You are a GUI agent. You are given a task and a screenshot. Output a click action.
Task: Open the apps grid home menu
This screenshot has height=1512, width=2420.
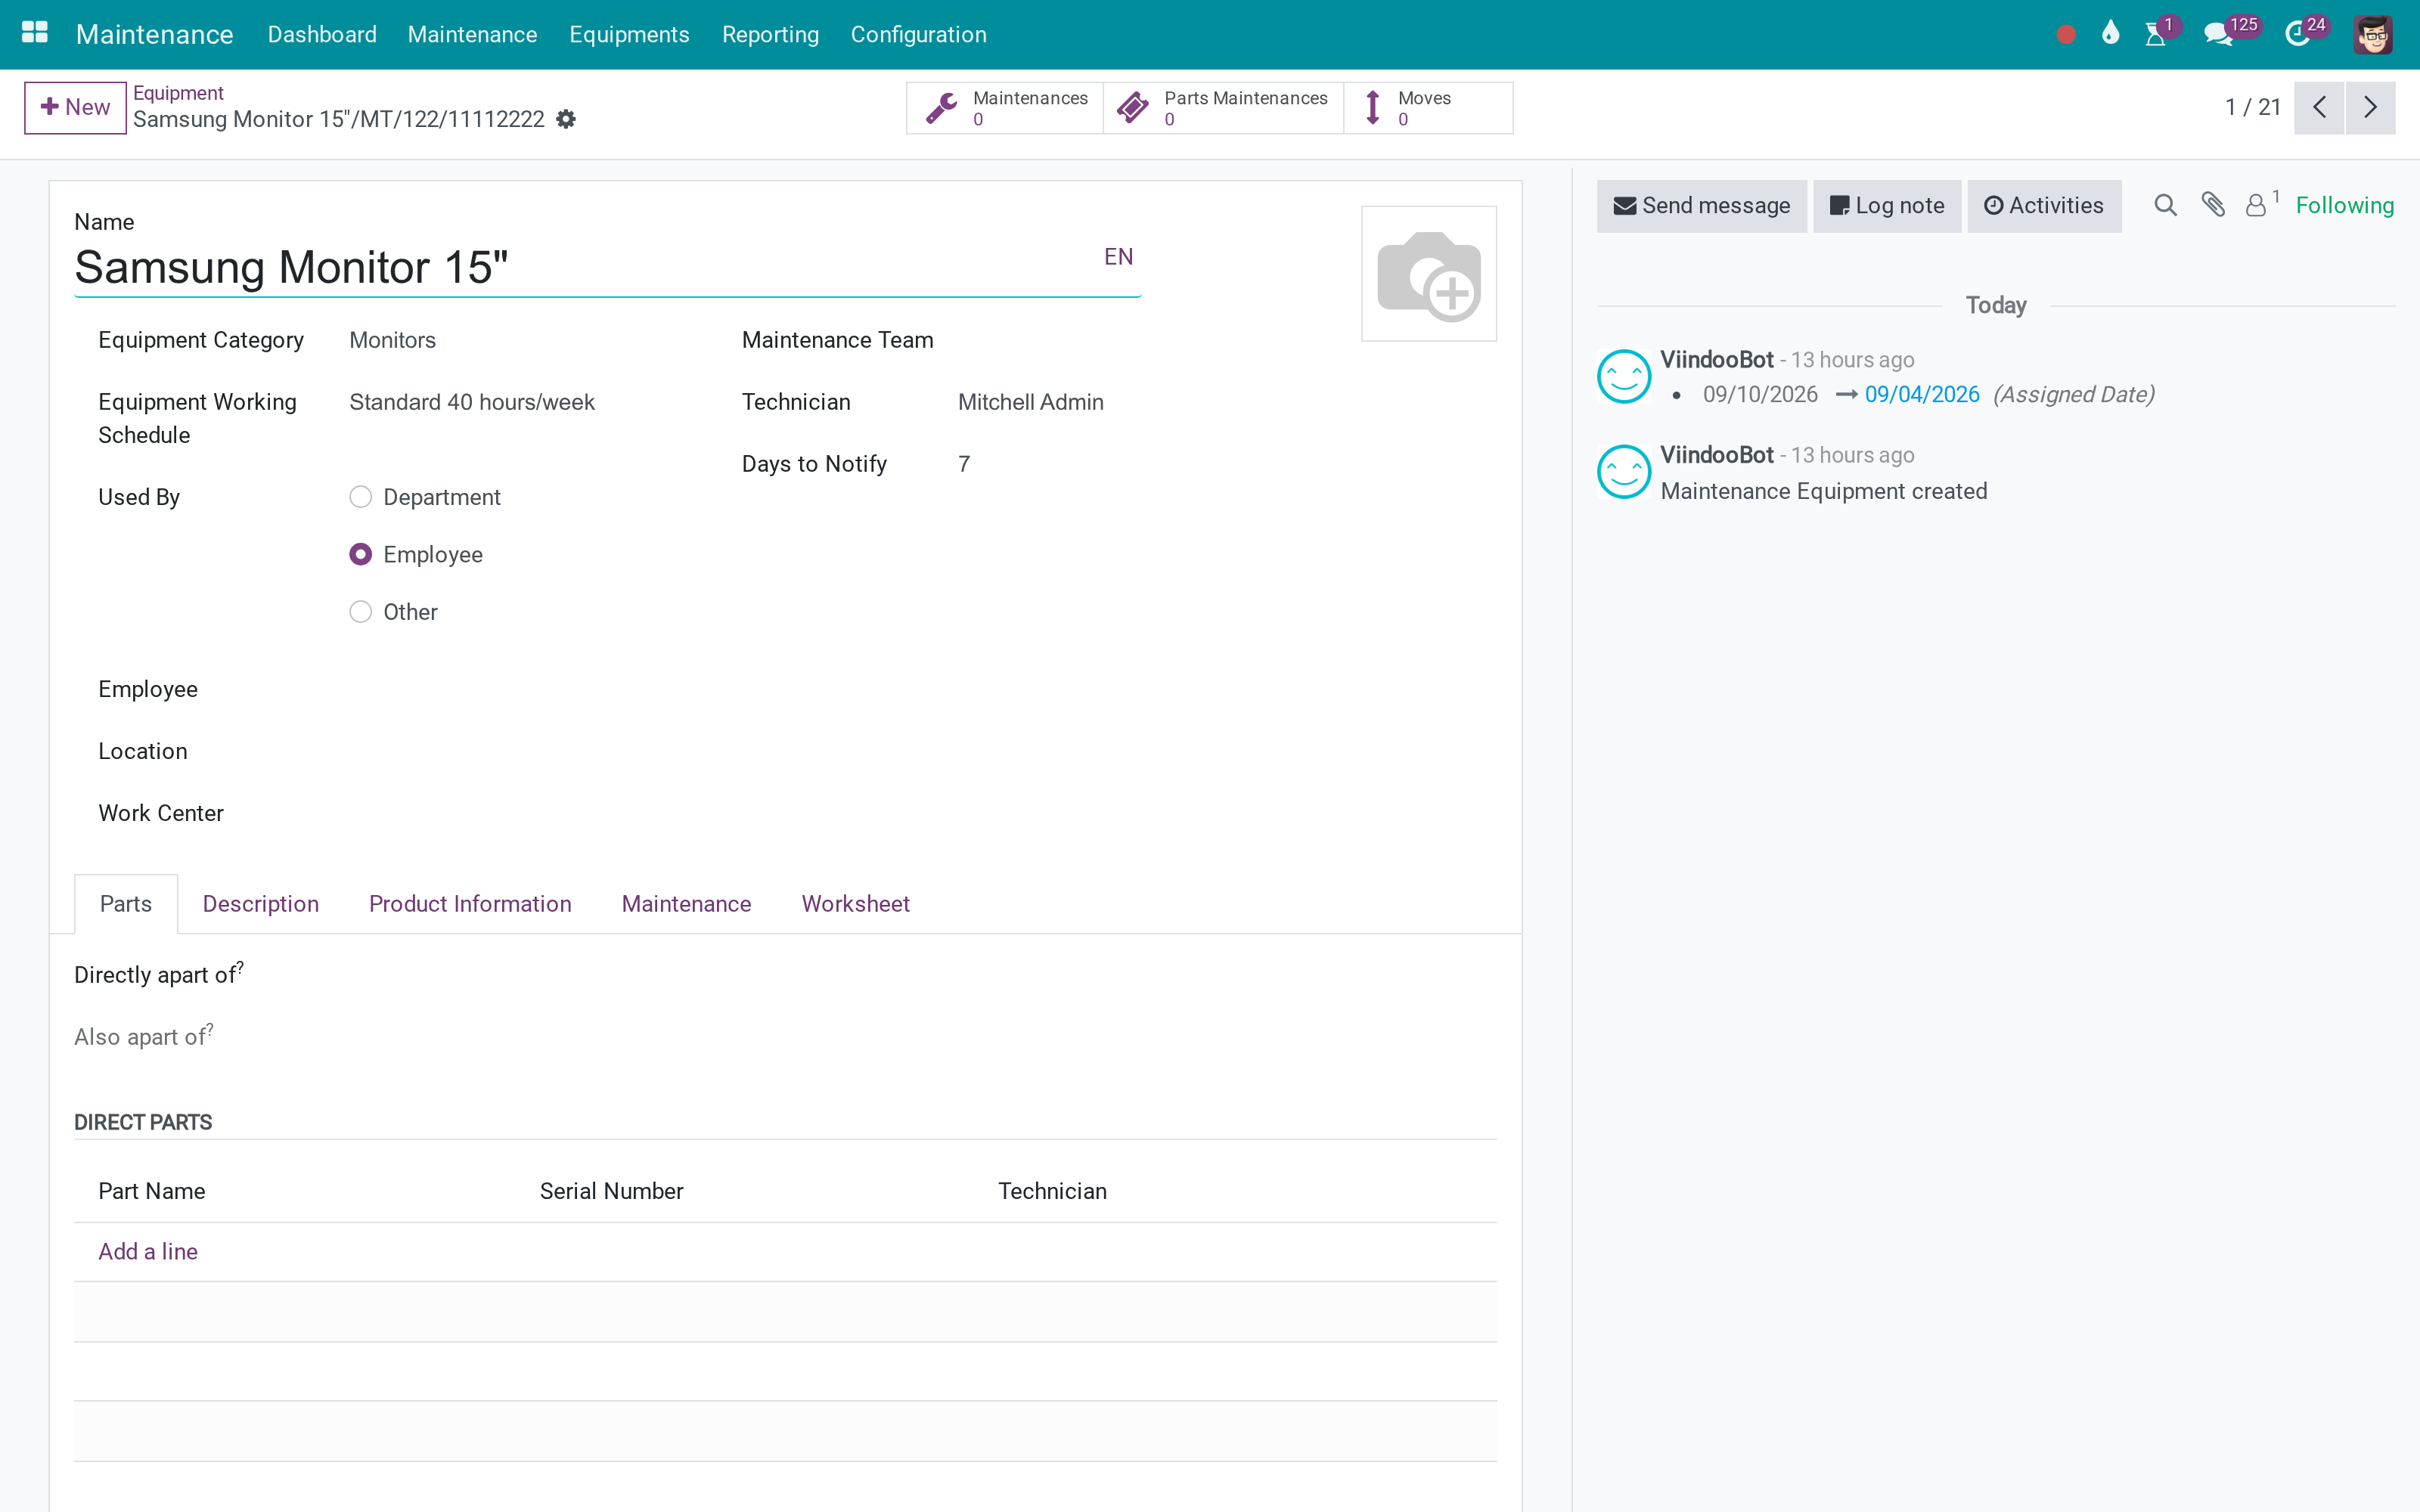[35, 33]
